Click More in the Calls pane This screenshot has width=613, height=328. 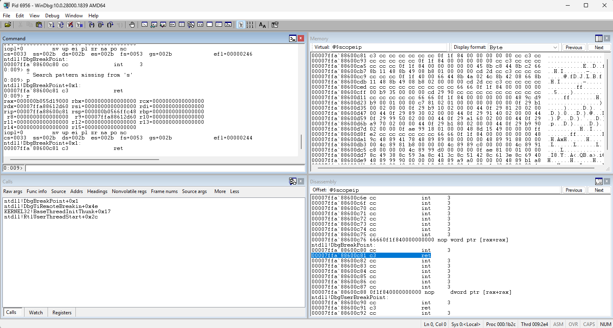(220, 191)
